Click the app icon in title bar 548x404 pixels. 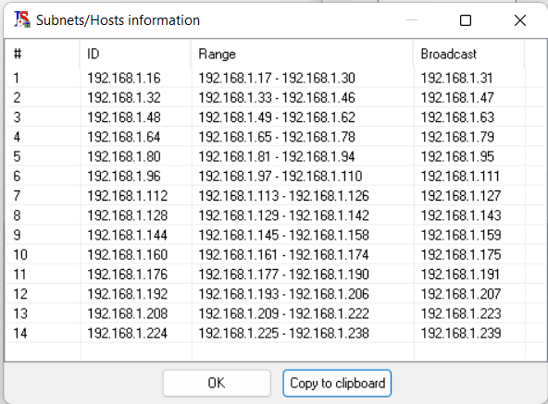click(x=21, y=19)
